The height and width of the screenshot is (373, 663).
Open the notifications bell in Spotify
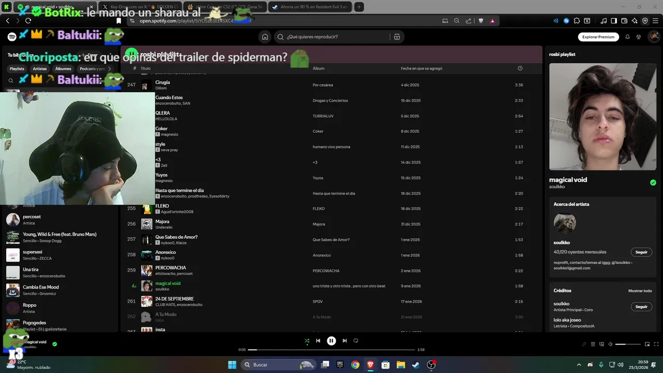(x=627, y=37)
